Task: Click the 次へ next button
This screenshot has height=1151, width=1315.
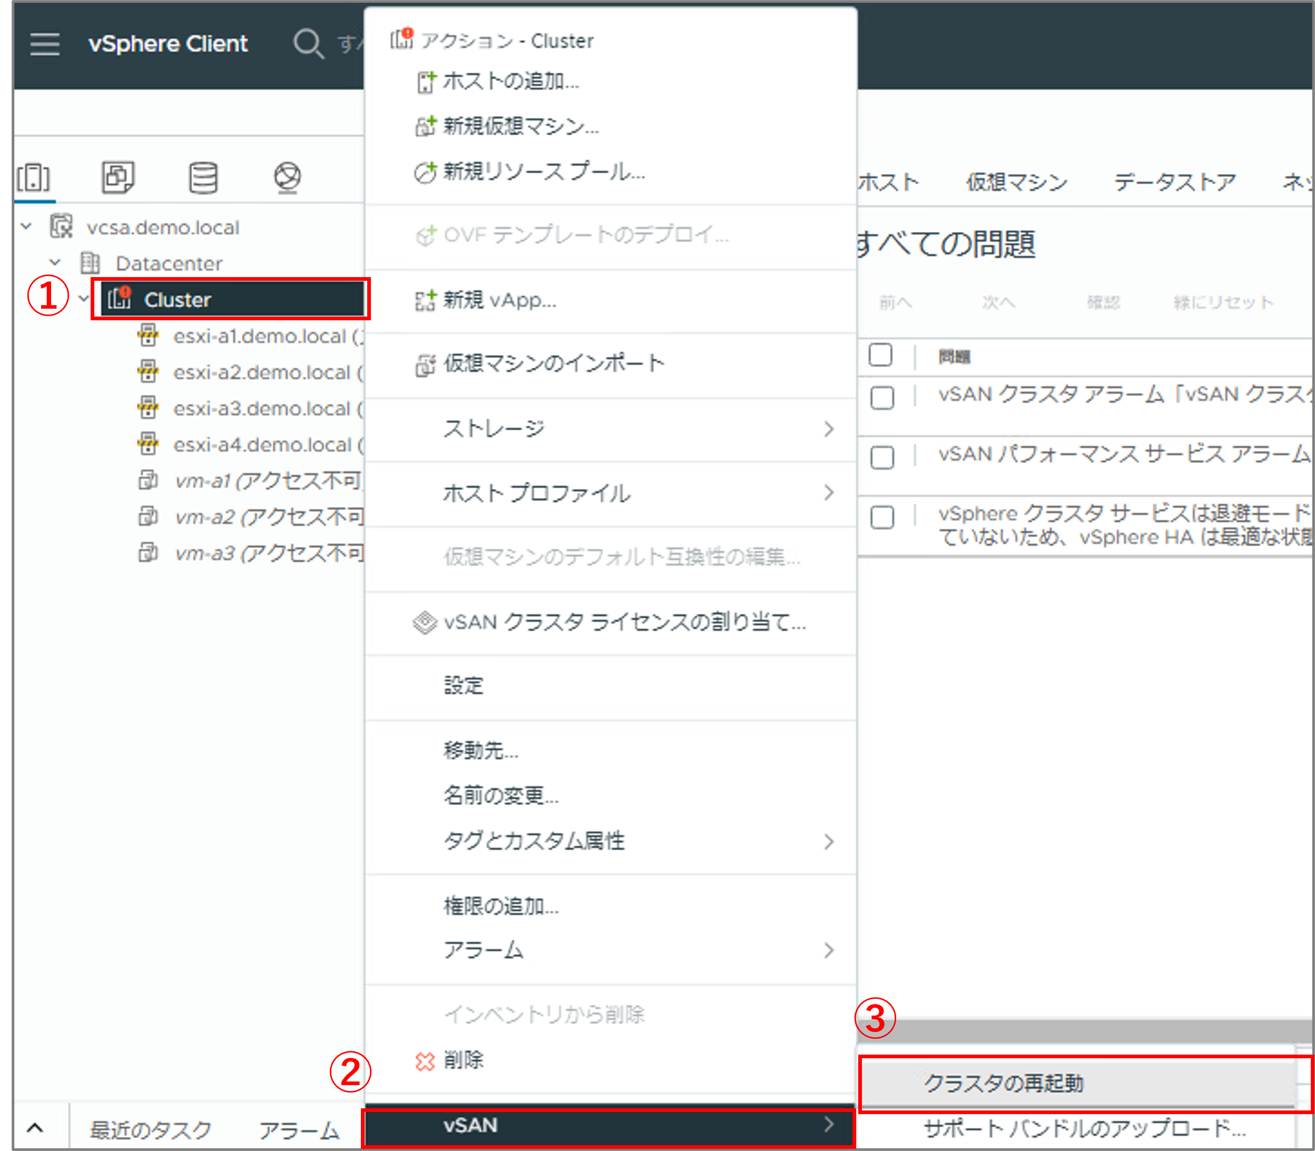Action: [998, 302]
